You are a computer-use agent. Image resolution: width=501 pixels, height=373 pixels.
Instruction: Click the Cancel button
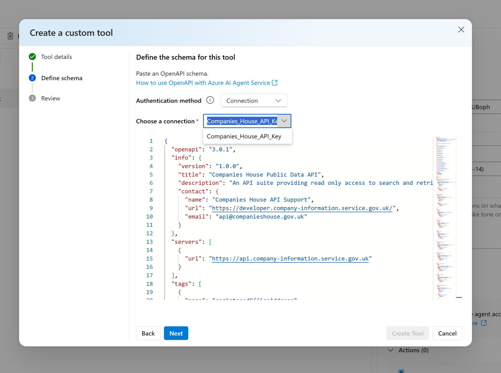(x=447, y=333)
